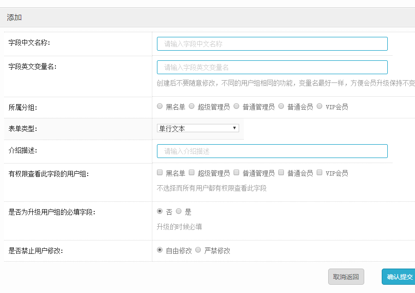Image resolution: width=415 pixels, height=293 pixels.
Task: Click the 字段英文变量名 input field
Action: [272, 67]
